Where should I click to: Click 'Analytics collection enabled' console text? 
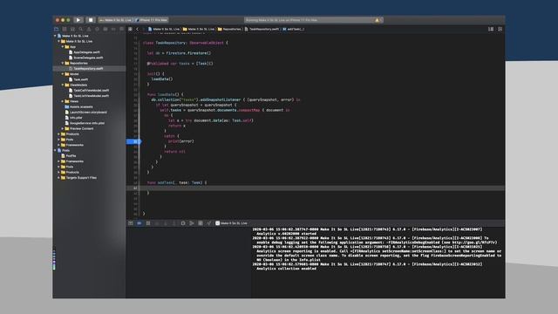[x=287, y=269]
